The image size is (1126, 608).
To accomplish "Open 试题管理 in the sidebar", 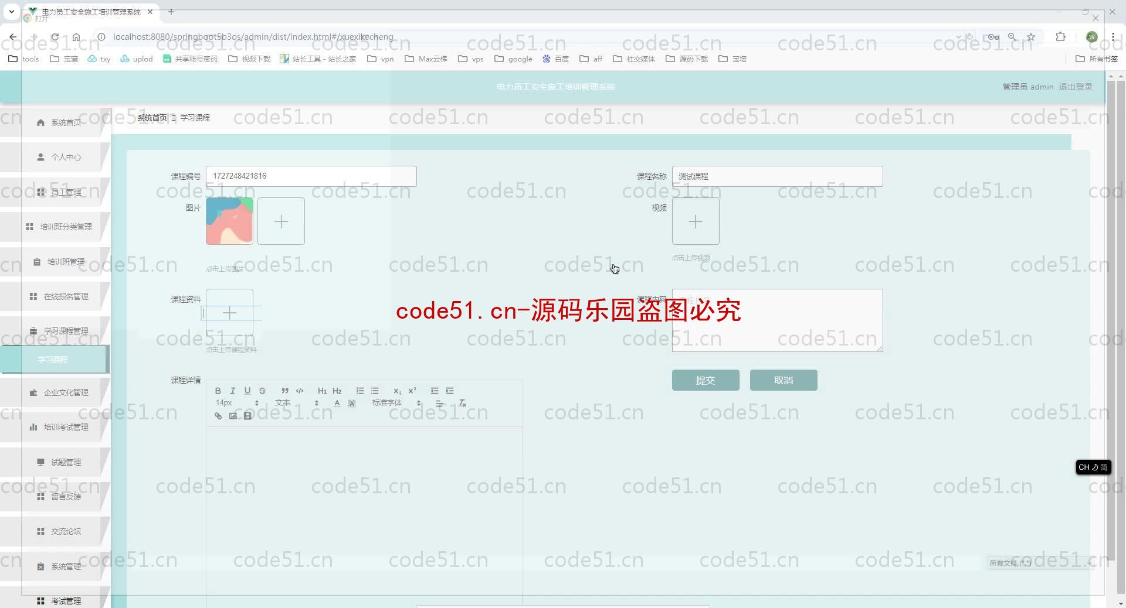I will (x=56, y=462).
